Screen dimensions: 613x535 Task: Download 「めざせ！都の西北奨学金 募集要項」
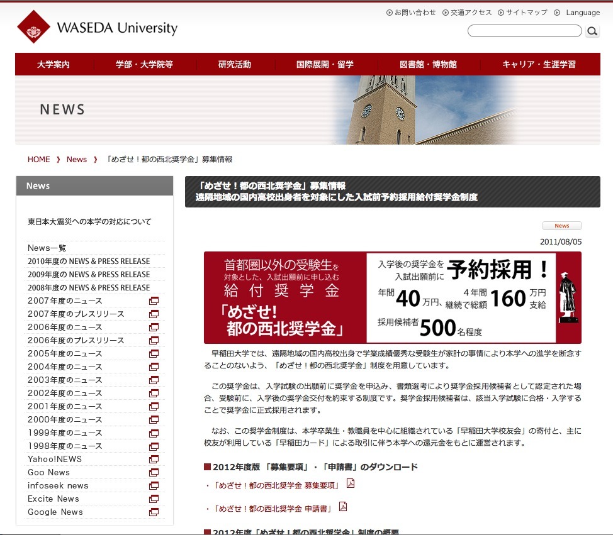pyautogui.click(x=277, y=485)
